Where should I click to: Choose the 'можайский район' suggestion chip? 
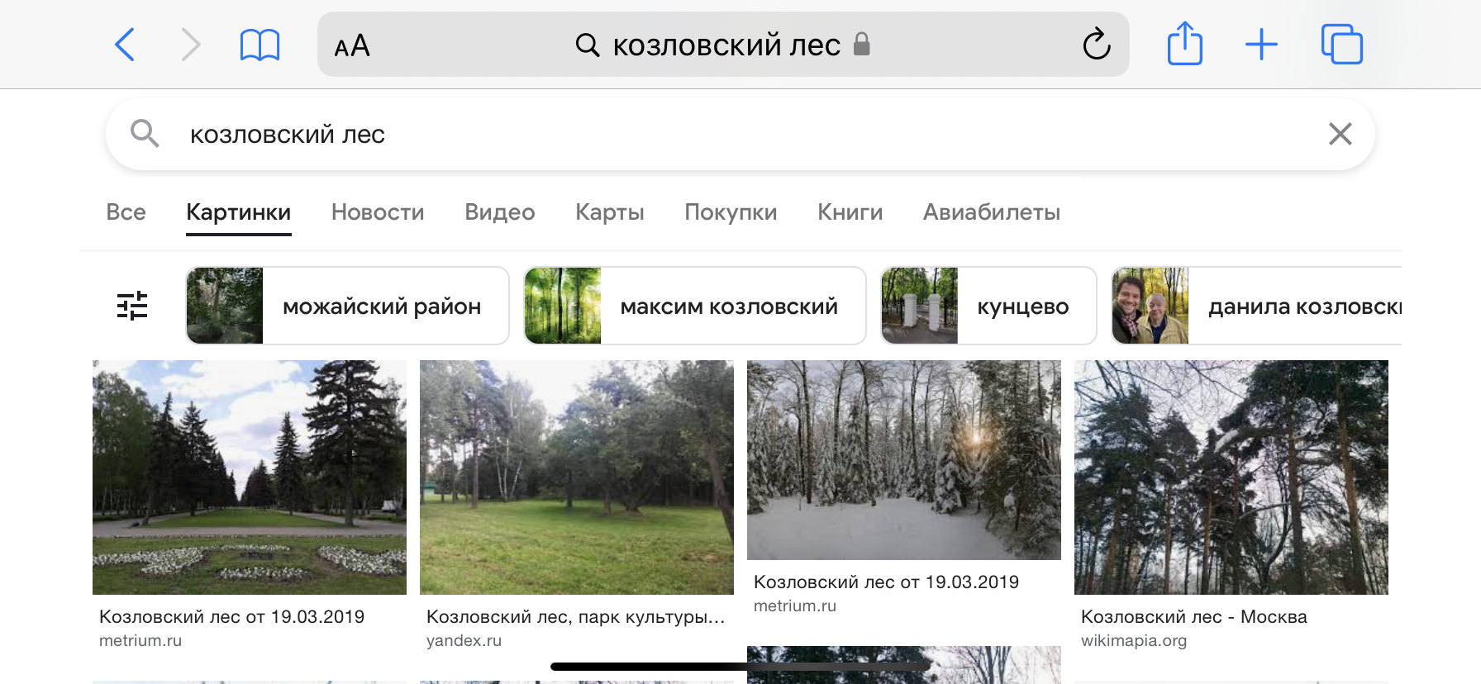[347, 306]
